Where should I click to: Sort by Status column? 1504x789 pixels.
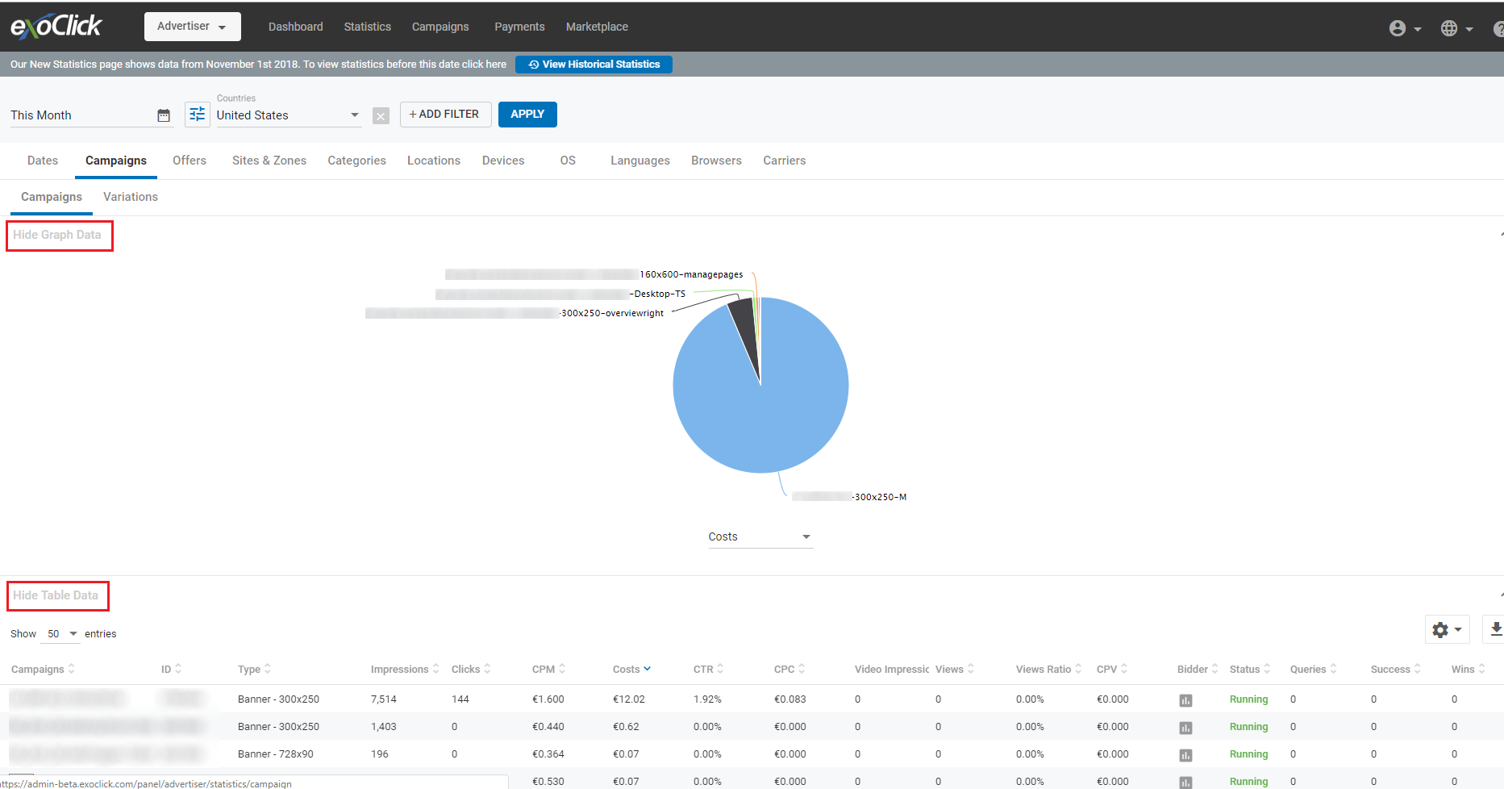1250,669
